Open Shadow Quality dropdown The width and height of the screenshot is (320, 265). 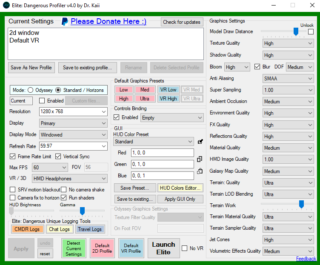pos(288,55)
